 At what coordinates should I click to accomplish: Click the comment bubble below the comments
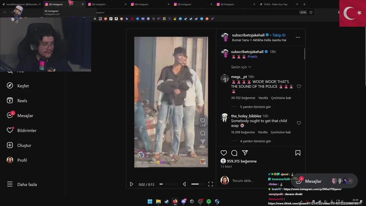234,153
